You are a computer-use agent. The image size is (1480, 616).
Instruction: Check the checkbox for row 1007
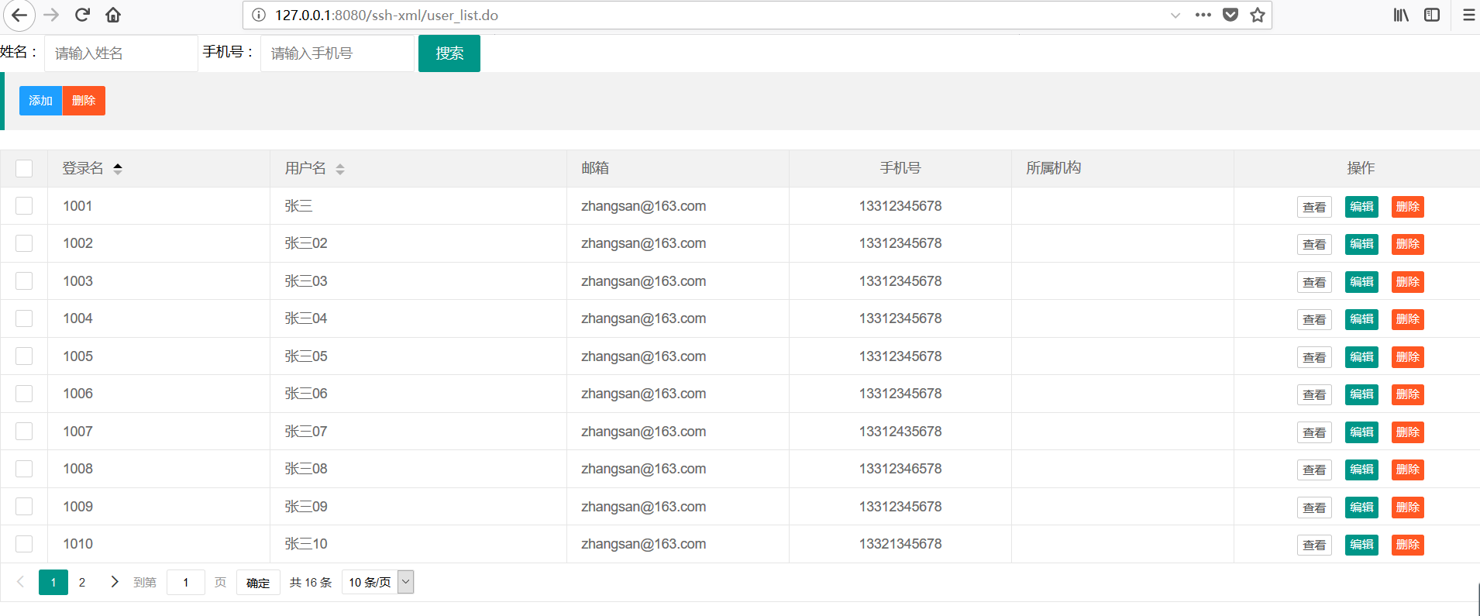pos(24,431)
